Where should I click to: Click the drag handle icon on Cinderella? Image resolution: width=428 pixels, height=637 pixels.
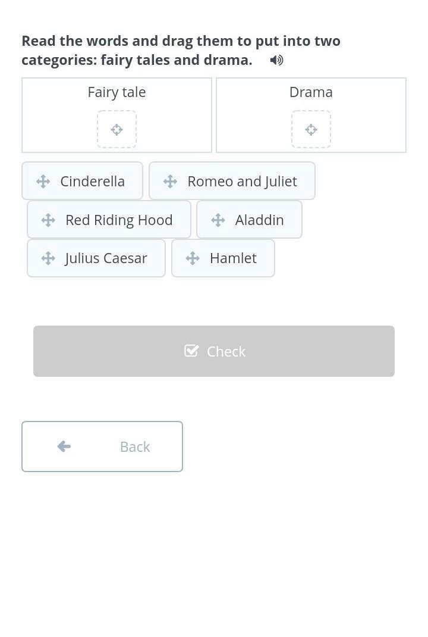click(43, 182)
